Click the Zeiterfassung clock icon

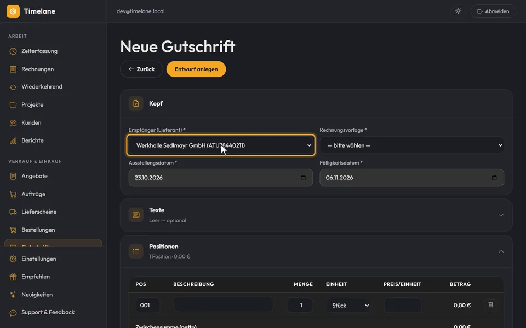coord(13,51)
